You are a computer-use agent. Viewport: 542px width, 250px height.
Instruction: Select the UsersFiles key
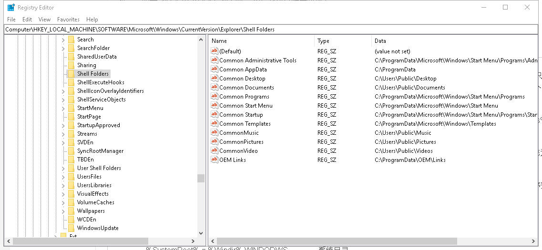[x=89, y=177]
